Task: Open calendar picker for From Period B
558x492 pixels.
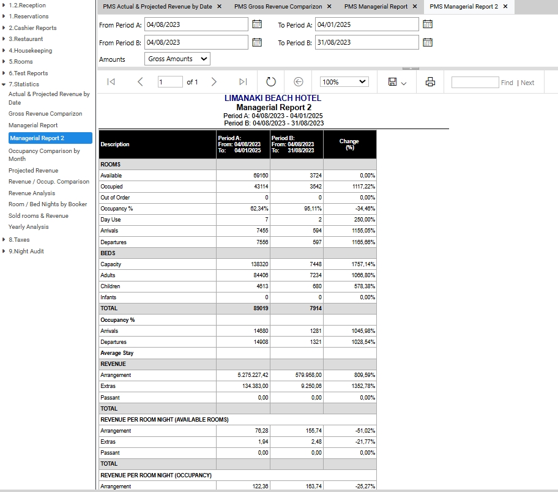Action: click(x=256, y=42)
